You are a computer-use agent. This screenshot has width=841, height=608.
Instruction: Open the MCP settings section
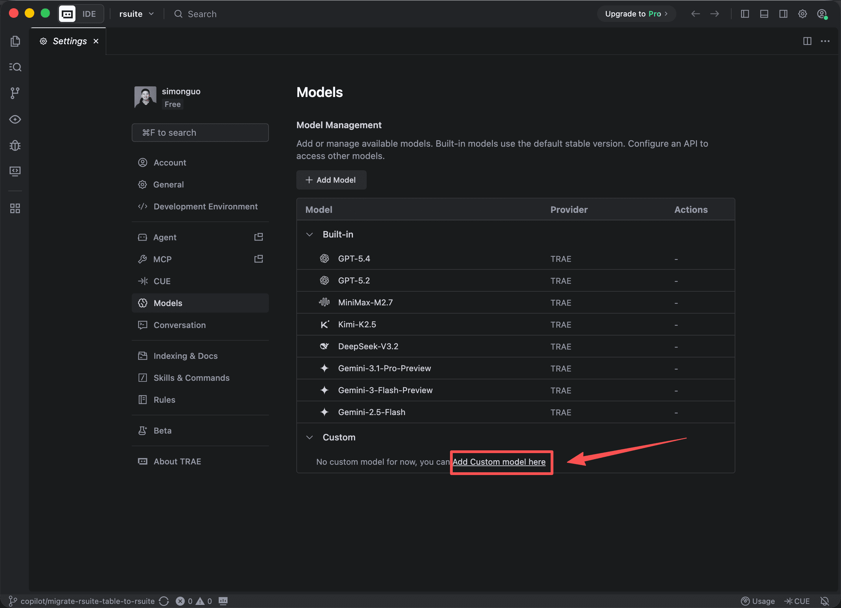(x=200, y=259)
